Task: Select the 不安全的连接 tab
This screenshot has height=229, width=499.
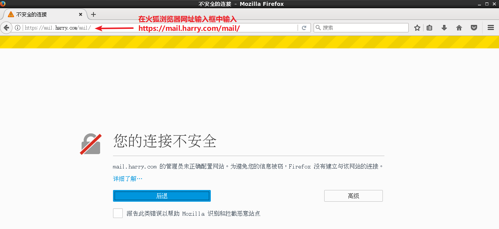Action: 45,14
